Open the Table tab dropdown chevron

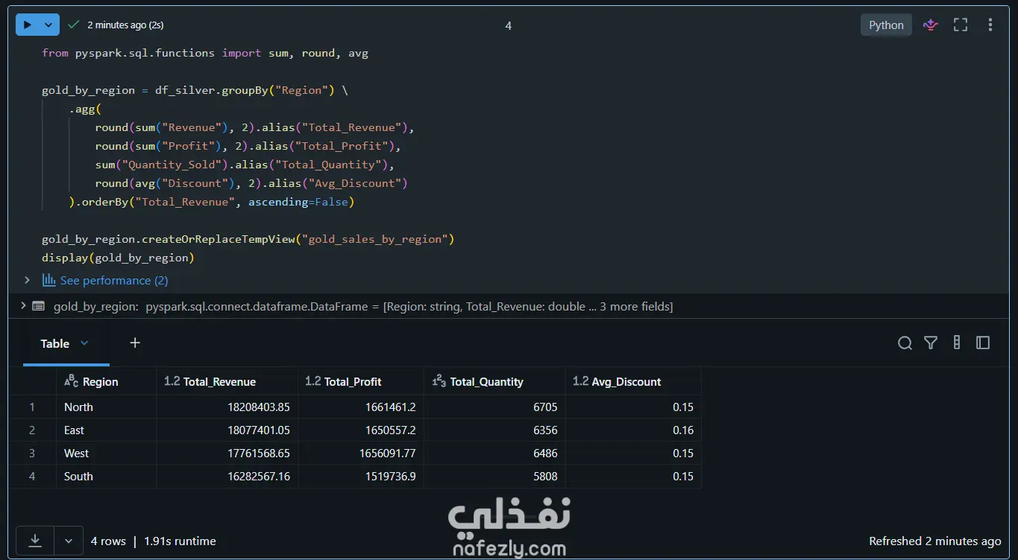click(84, 343)
